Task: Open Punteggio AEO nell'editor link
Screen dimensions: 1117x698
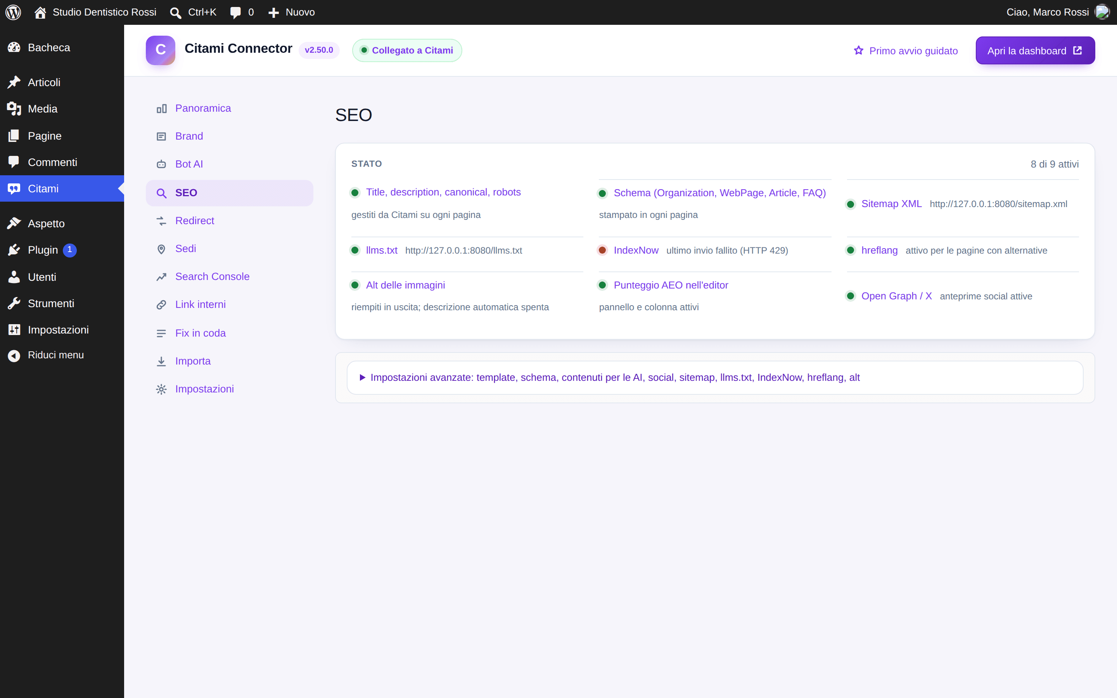Action: [x=671, y=285]
